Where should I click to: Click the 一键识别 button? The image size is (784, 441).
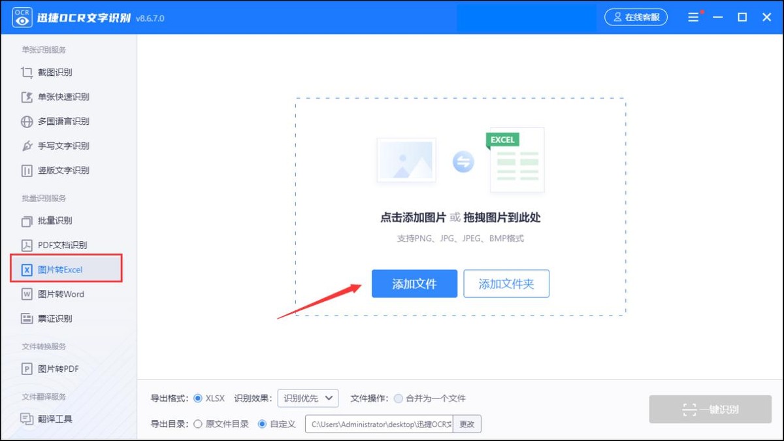(x=710, y=410)
